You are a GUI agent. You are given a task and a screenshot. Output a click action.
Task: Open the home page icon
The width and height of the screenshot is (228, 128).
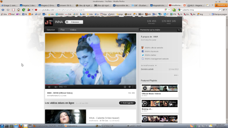coord(19,10)
